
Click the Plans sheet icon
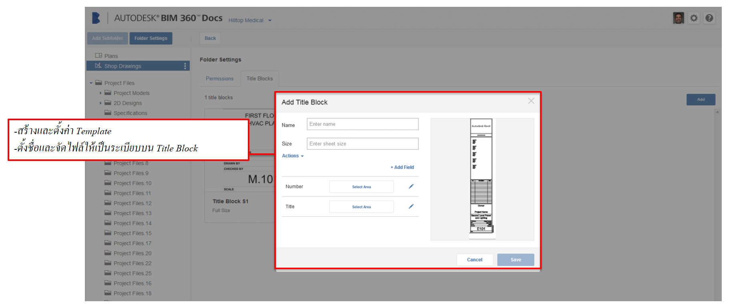(x=98, y=56)
